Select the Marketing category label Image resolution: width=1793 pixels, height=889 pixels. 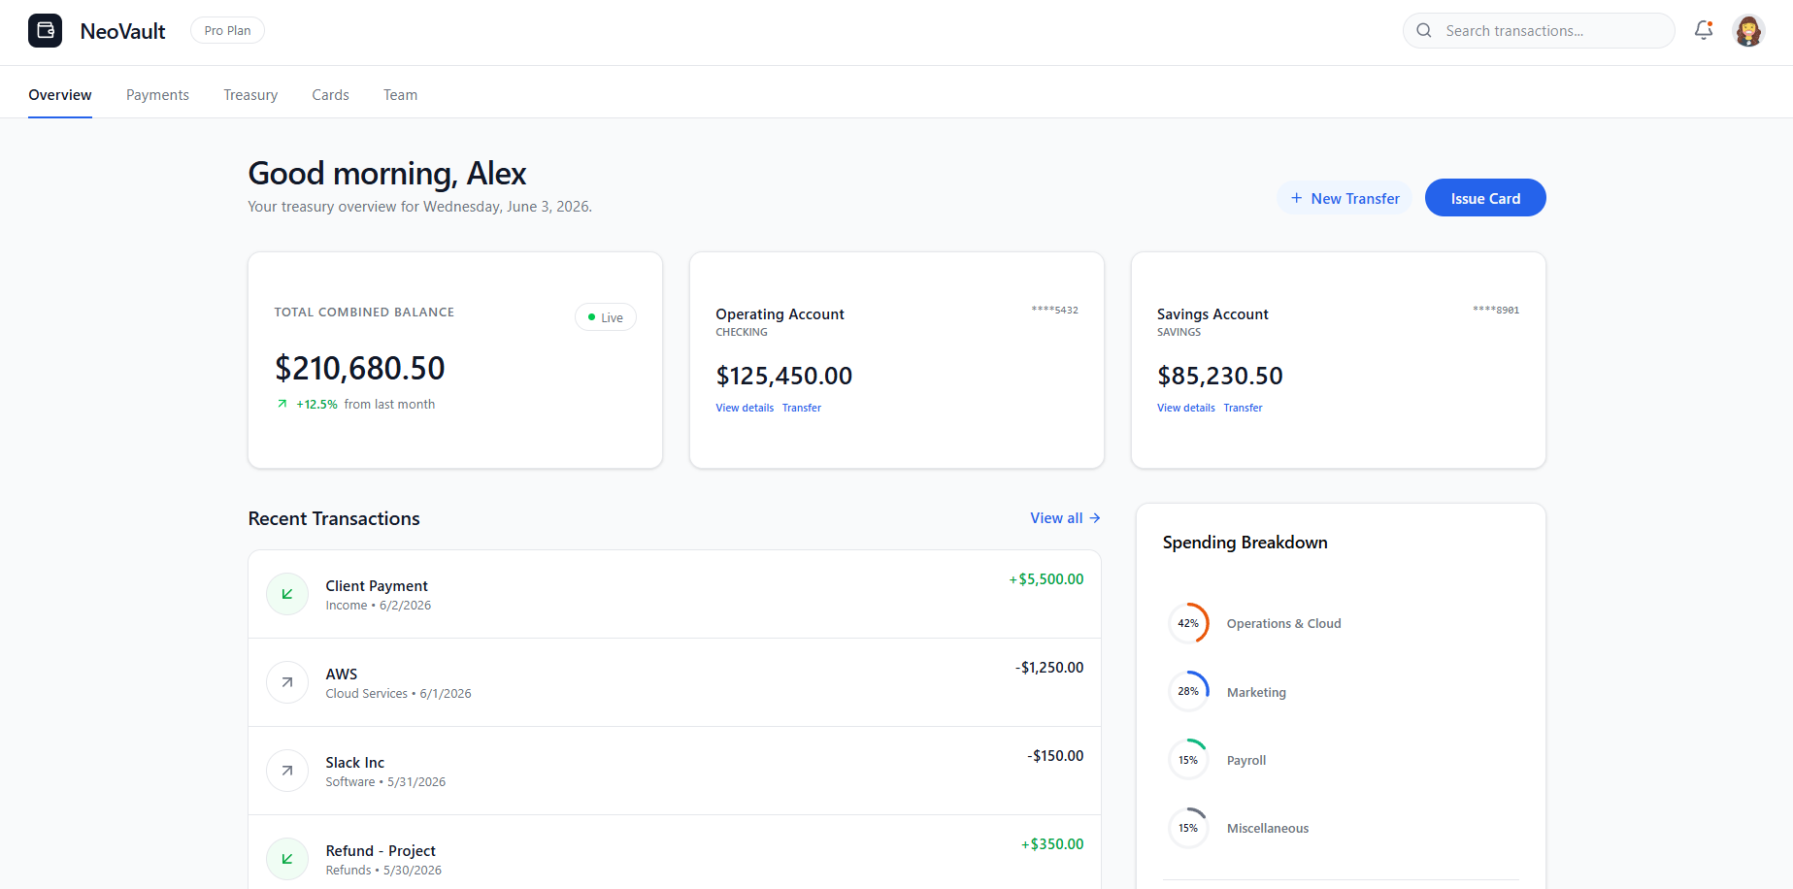pos(1256,692)
